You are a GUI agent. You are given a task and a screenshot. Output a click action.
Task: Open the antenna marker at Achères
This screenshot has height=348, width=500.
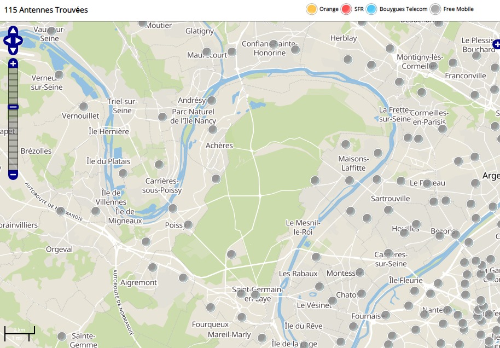click(x=213, y=130)
